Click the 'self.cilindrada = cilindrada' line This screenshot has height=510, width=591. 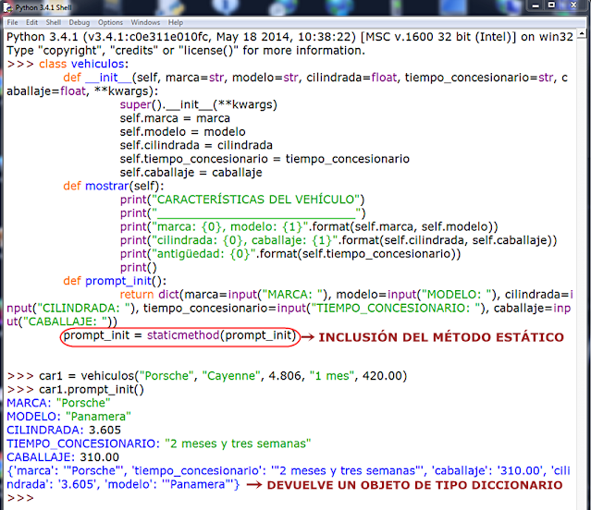coord(196,145)
